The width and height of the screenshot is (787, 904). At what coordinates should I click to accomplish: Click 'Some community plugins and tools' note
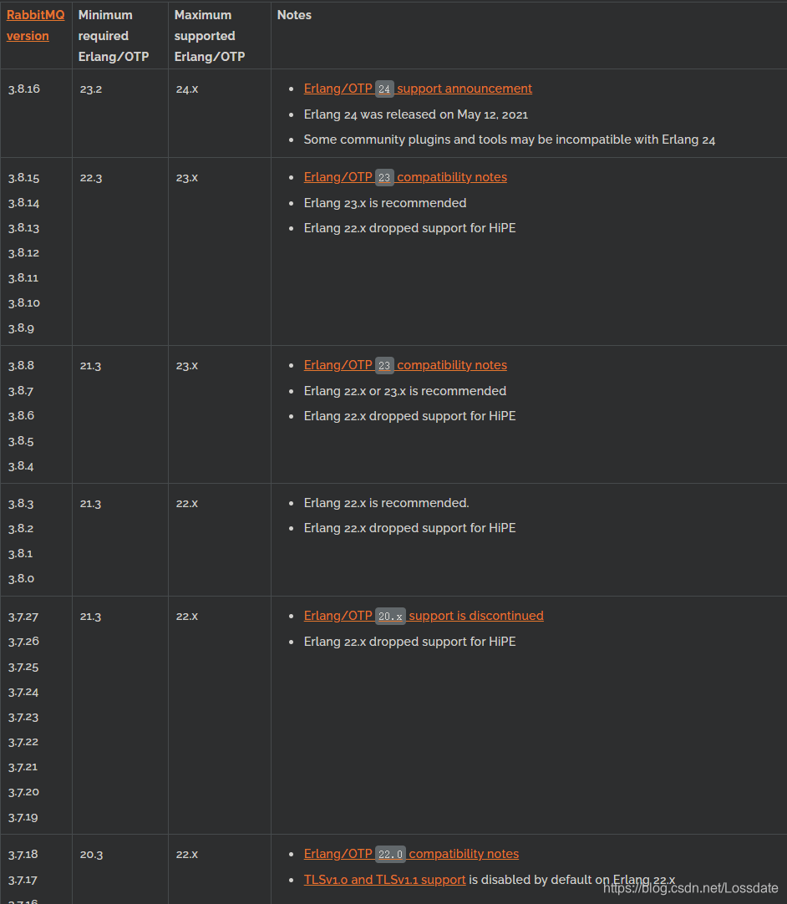(509, 140)
